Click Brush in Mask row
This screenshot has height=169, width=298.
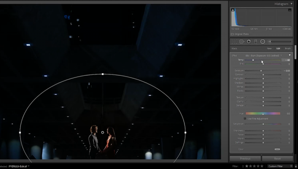point(288,49)
